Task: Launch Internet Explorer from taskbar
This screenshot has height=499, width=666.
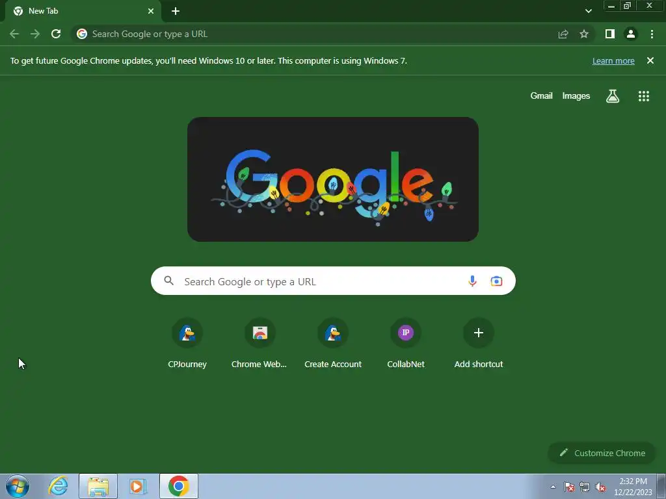Action: (58, 486)
